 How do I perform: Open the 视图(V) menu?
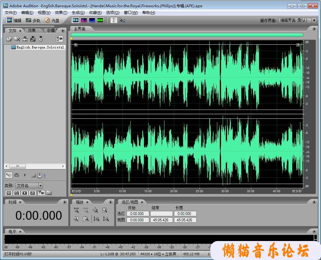(44, 13)
